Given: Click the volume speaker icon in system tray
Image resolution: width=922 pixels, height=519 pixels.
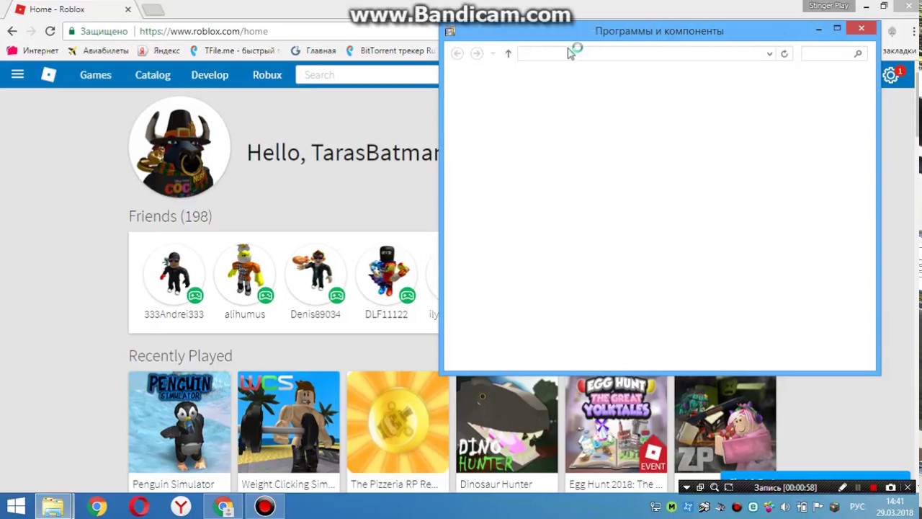Looking at the screenshot, I should (785, 507).
